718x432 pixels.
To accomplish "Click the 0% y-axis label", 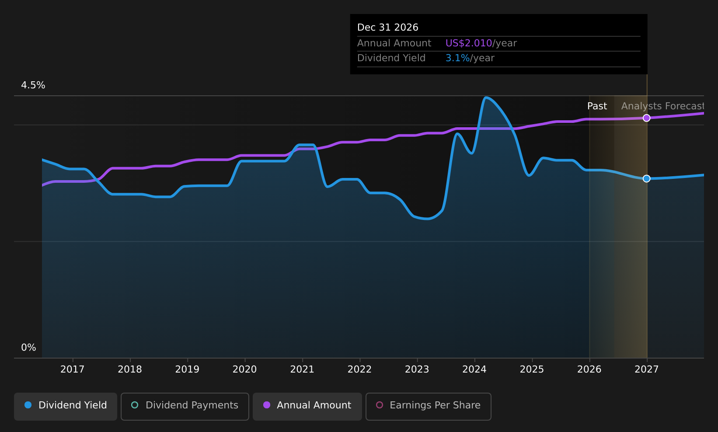I will pos(28,348).
